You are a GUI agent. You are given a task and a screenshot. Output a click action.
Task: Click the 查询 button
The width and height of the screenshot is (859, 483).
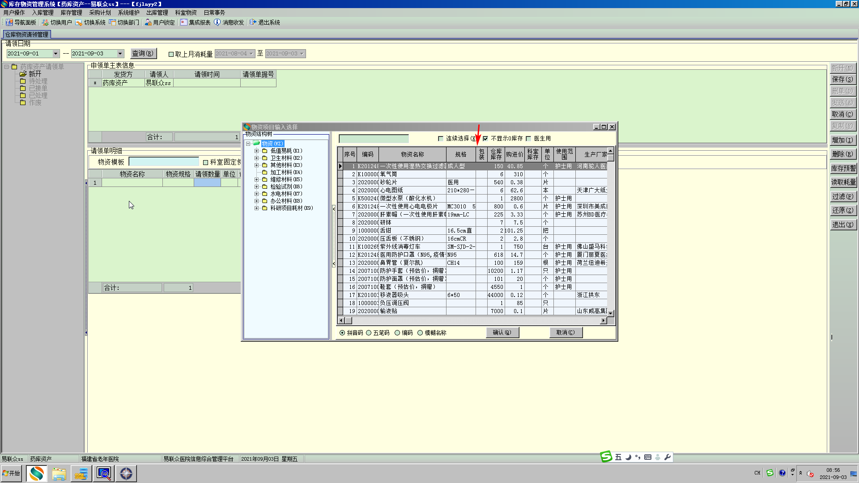click(x=143, y=53)
